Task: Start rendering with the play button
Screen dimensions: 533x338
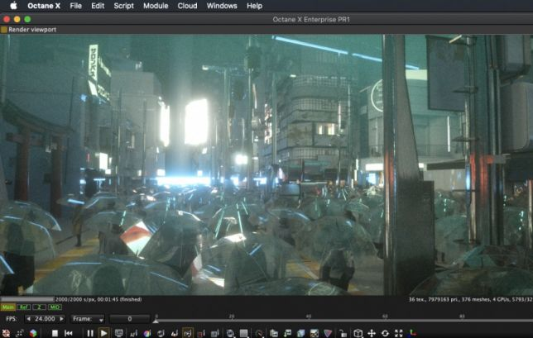Action: tap(103, 333)
